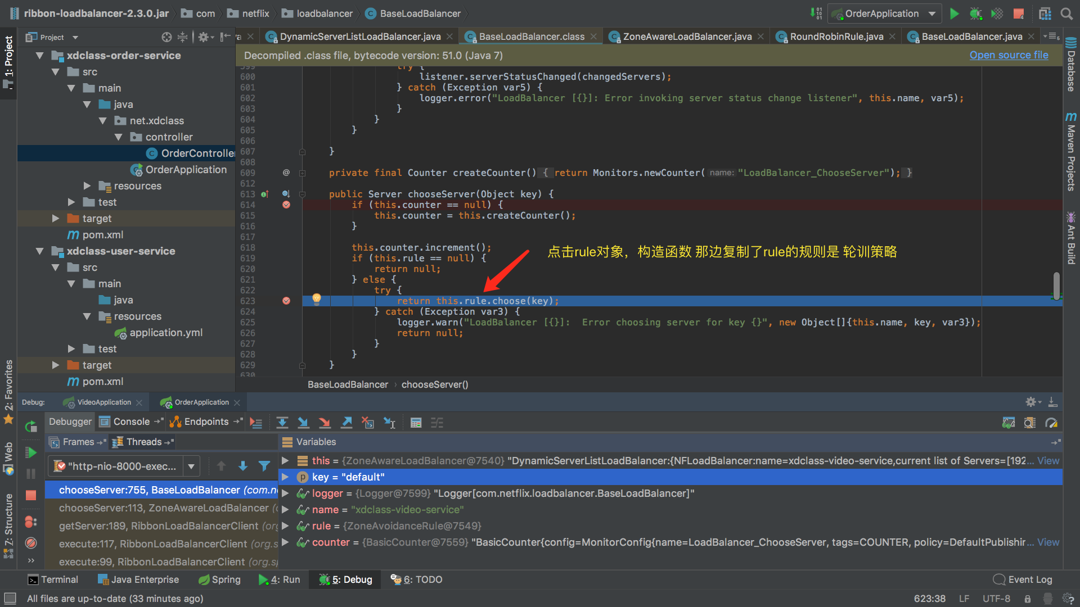Toggle breakpoint on line 623

click(x=286, y=301)
